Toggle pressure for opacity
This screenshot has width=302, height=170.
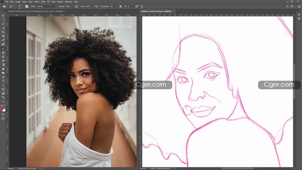tap(77, 7)
